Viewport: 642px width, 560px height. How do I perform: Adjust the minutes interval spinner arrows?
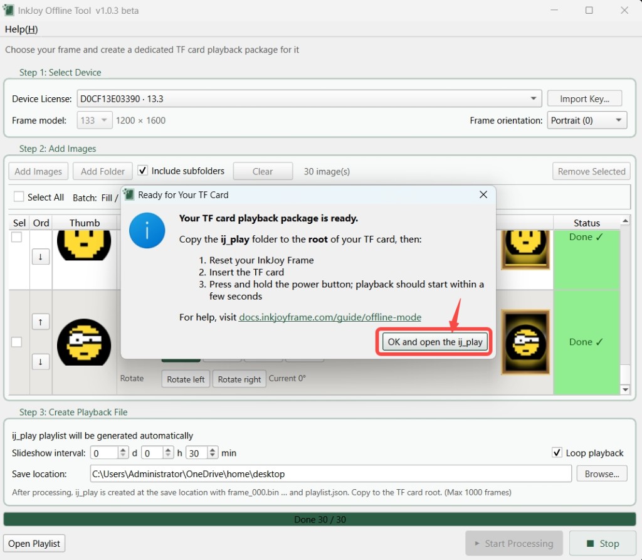click(213, 453)
